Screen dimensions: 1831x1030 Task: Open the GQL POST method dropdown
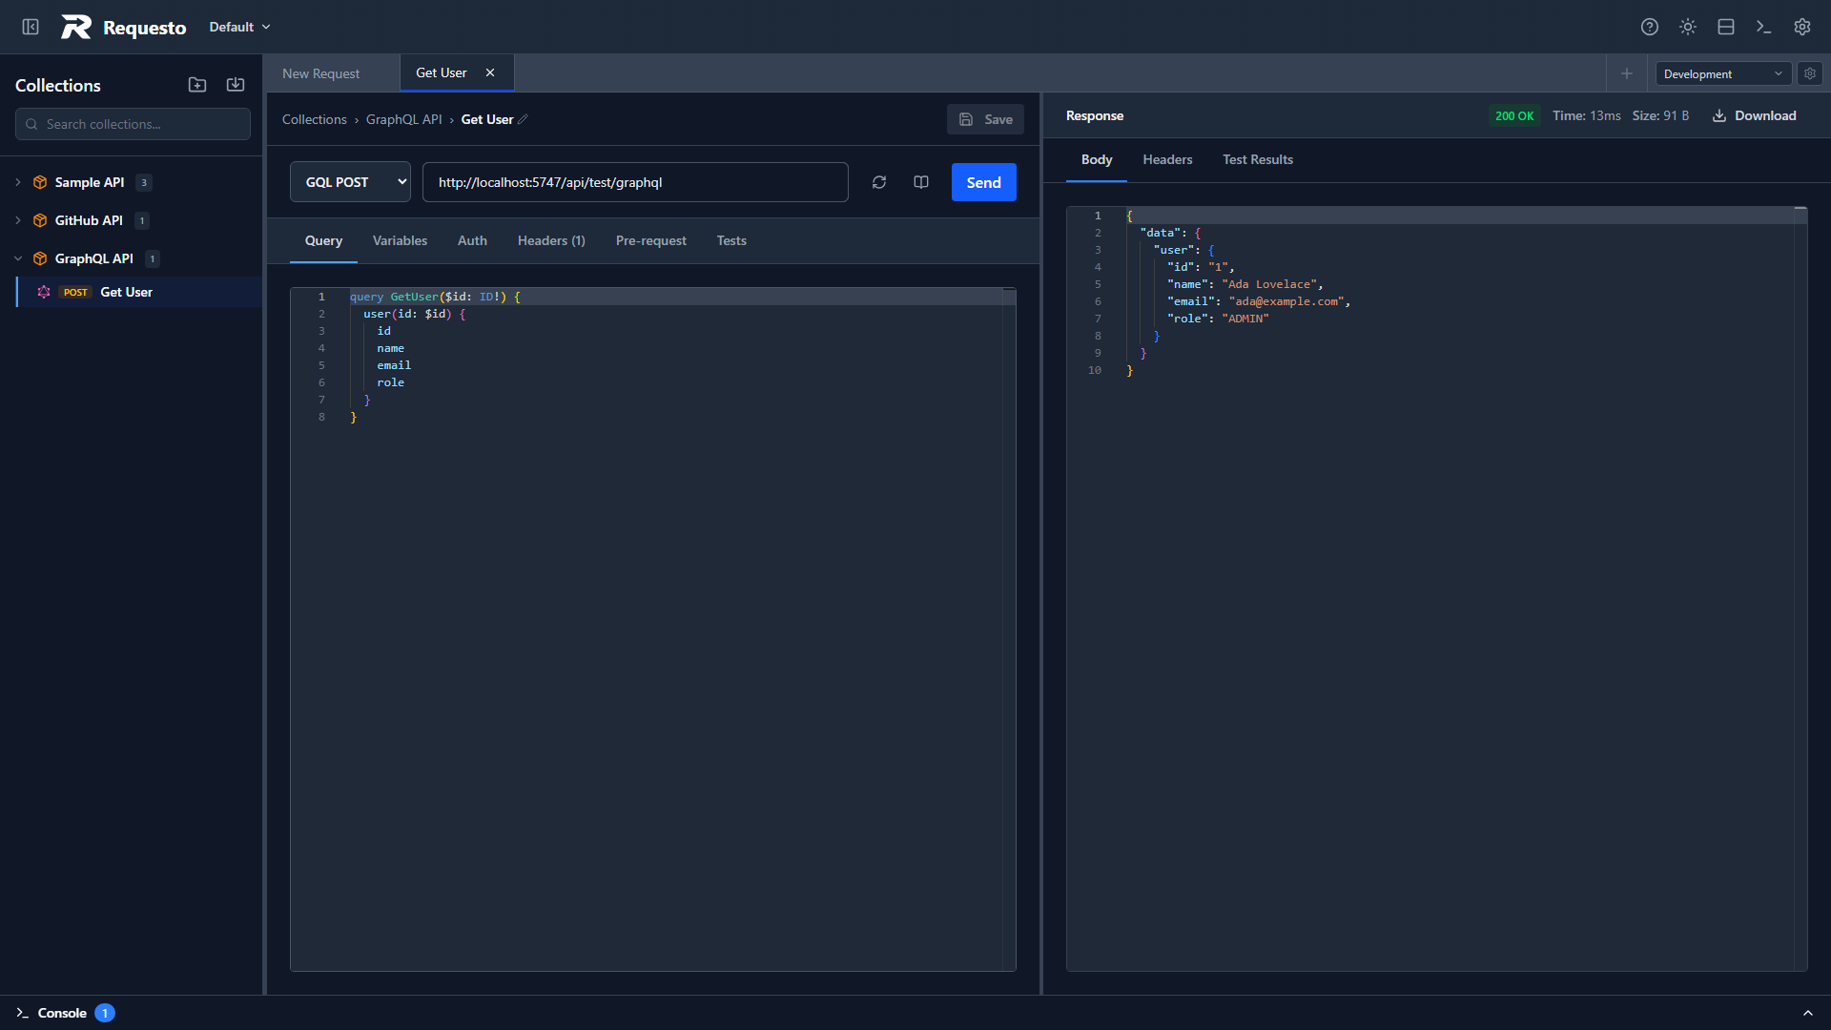(350, 182)
